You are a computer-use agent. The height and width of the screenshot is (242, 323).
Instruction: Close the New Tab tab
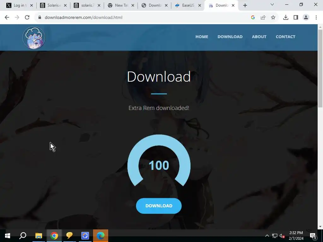click(133, 6)
